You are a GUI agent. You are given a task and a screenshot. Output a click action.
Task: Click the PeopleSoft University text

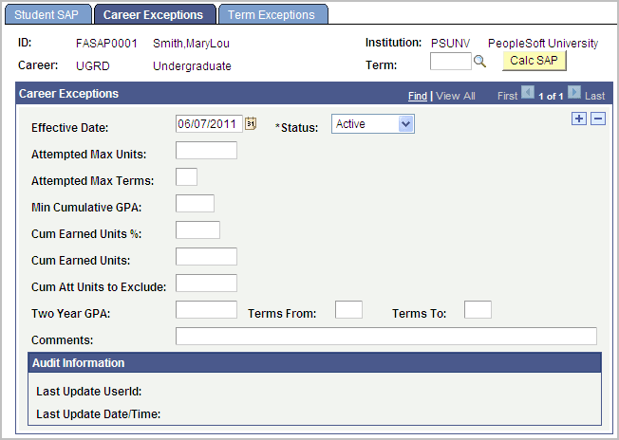(x=543, y=44)
